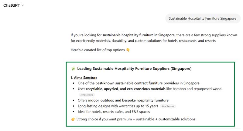Click bold phrase "best-known sustainable contract furniture providers"
The height and width of the screenshot is (131, 243).
(137, 83)
